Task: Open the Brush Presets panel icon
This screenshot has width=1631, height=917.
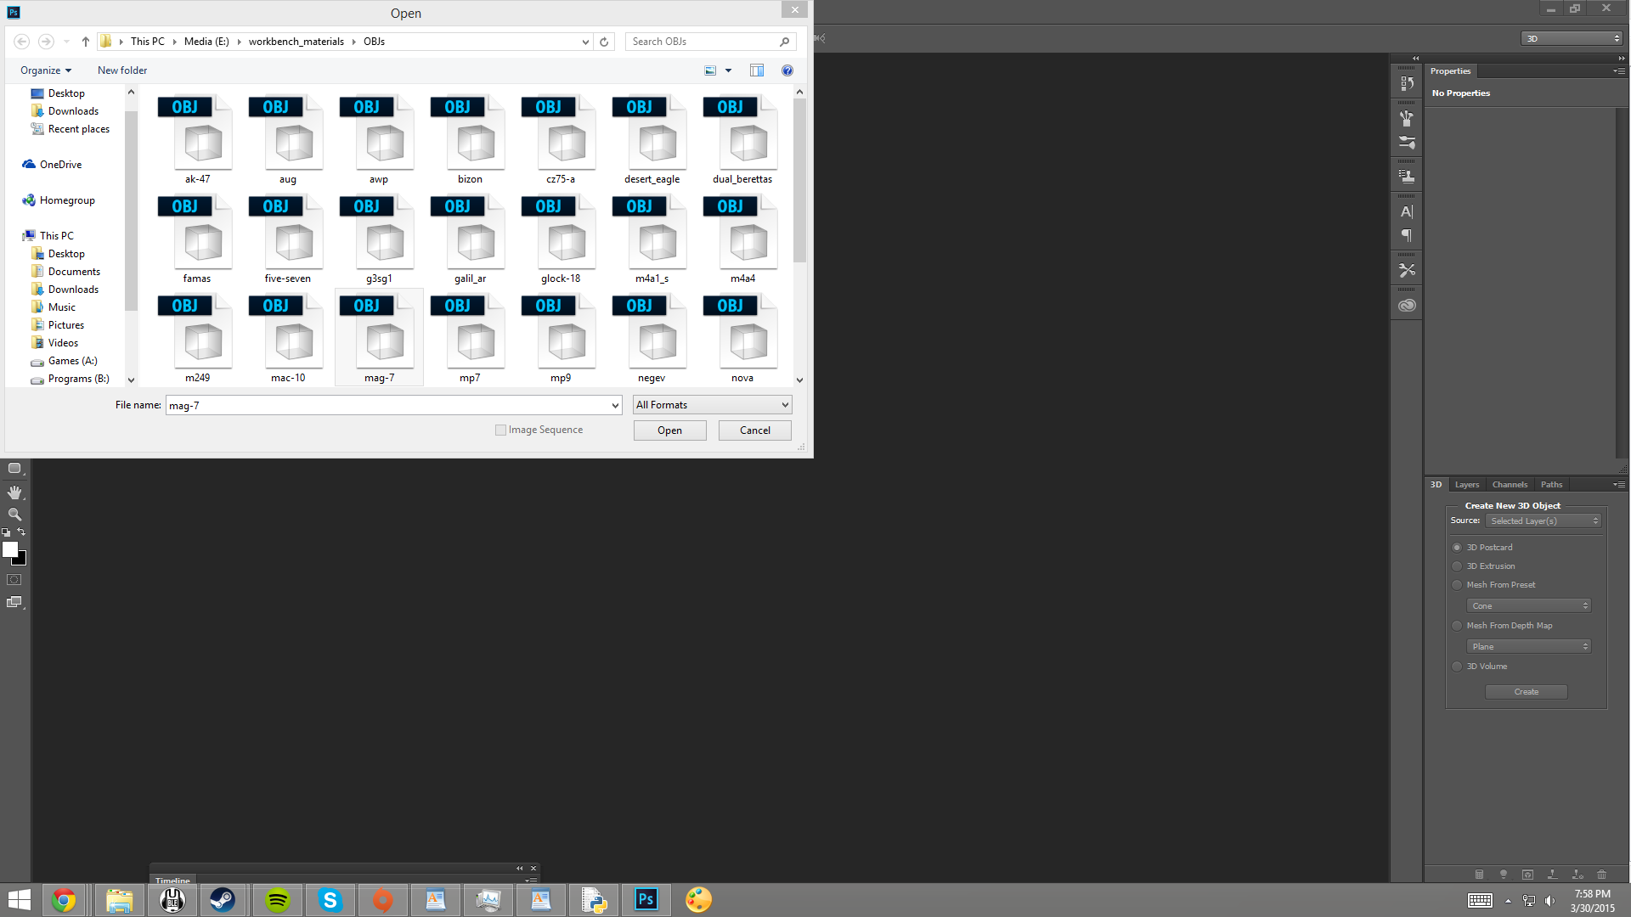Action: (x=1407, y=143)
